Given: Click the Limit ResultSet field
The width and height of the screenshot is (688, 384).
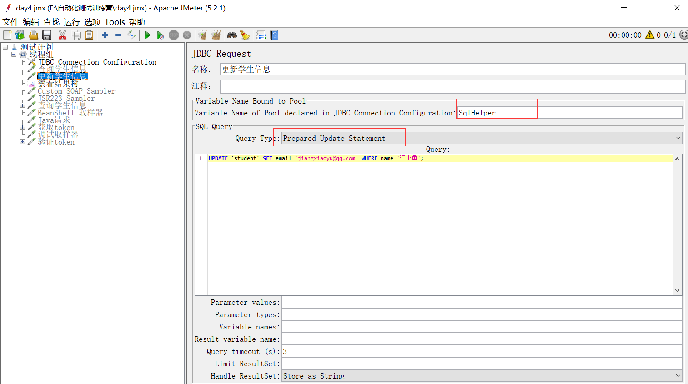Looking at the screenshot, I should point(482,364).
